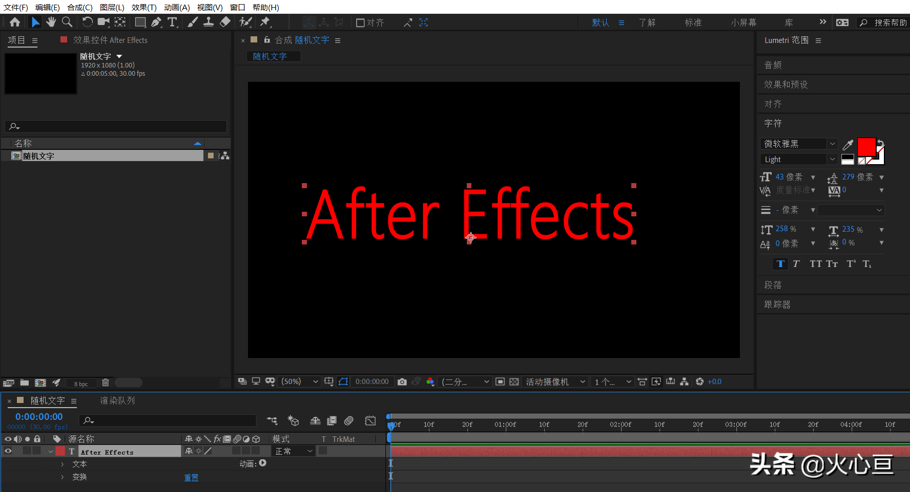Open the resolution (二分... dropdown
The image size is (910, 492).
[x=465, y=382]
